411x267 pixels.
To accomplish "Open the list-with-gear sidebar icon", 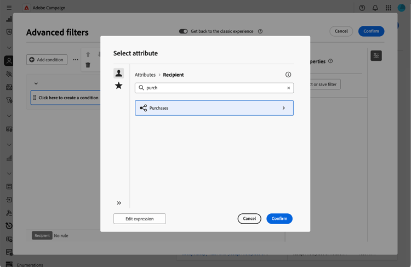I will tap(9, 252).
